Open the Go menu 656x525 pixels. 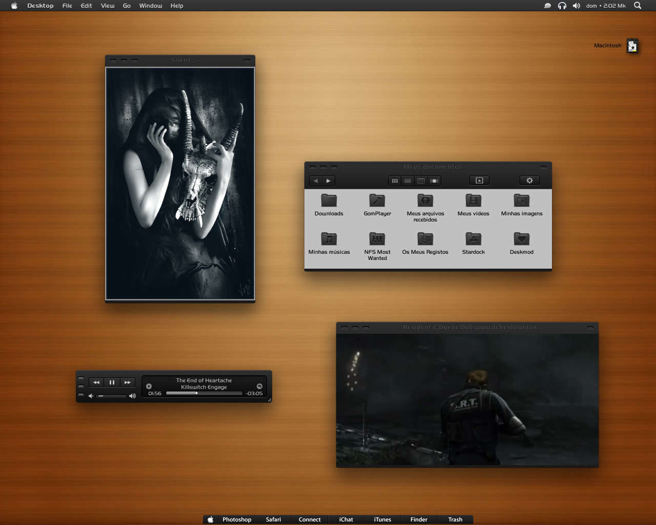127,6
